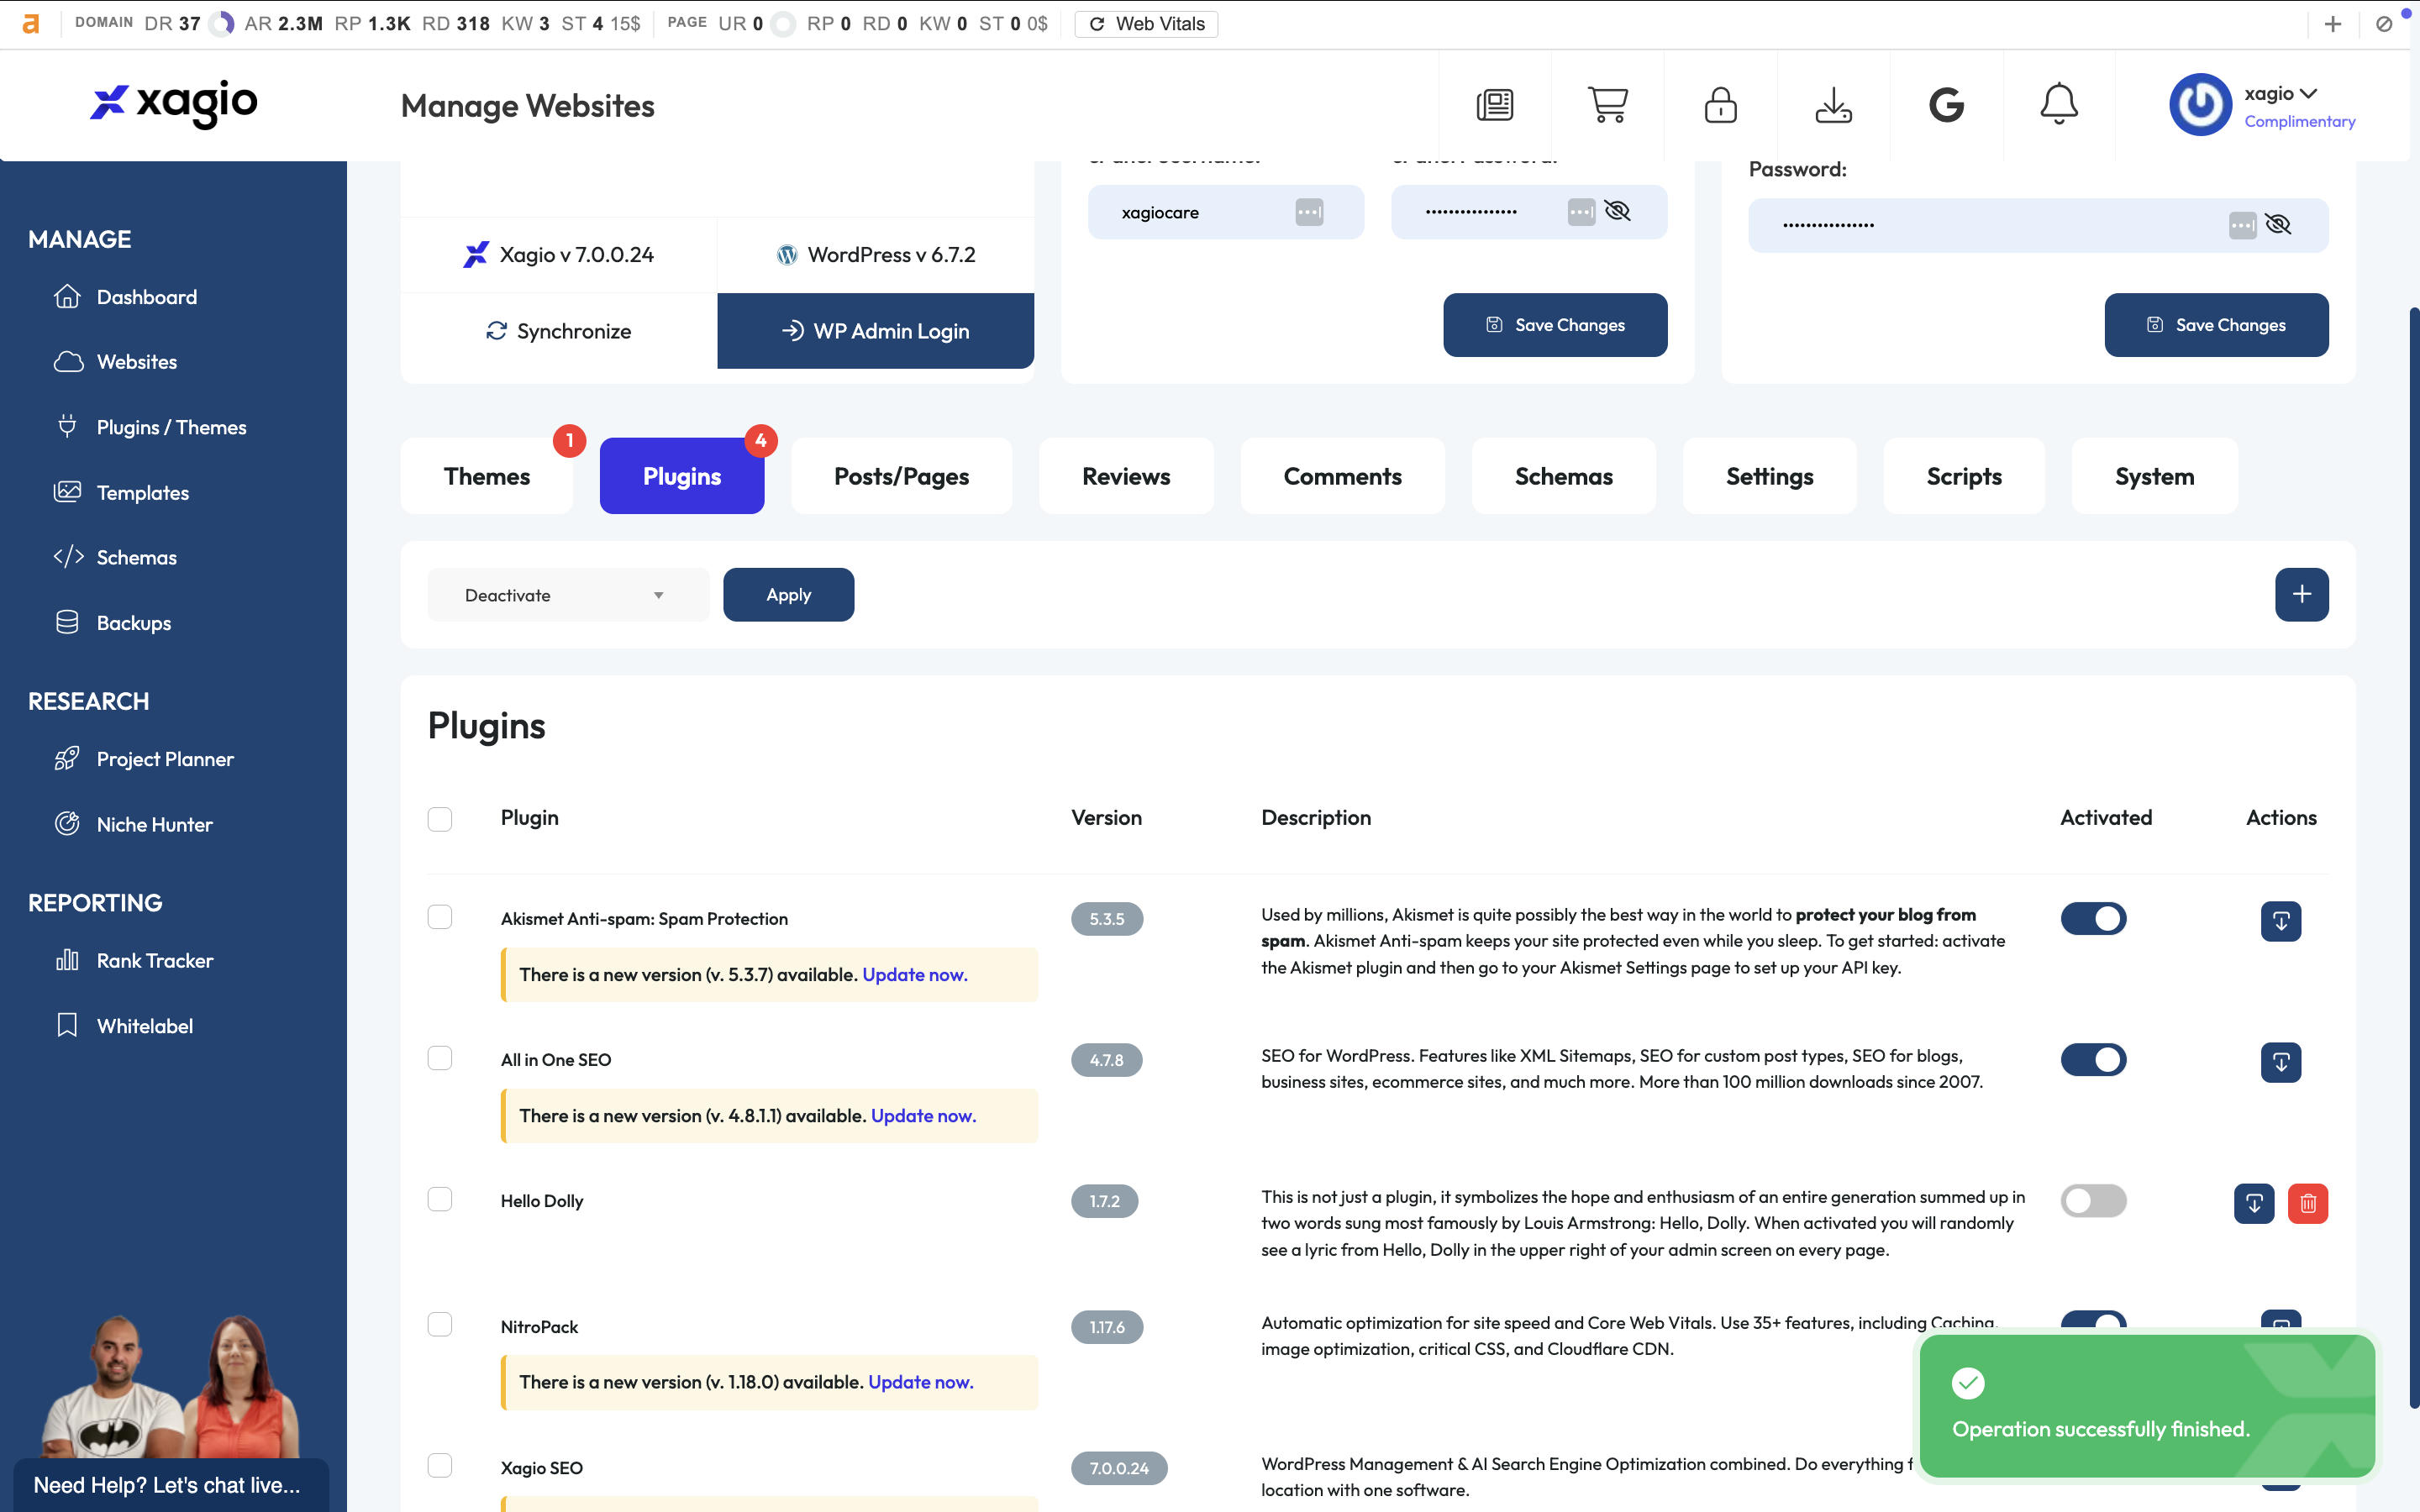Click the generate icon in right Password field

[x=2242, y=225]
